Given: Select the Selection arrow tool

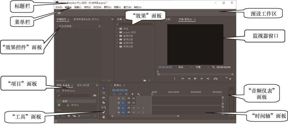Looking at the screenshot, I should click(x=104, y=88).
